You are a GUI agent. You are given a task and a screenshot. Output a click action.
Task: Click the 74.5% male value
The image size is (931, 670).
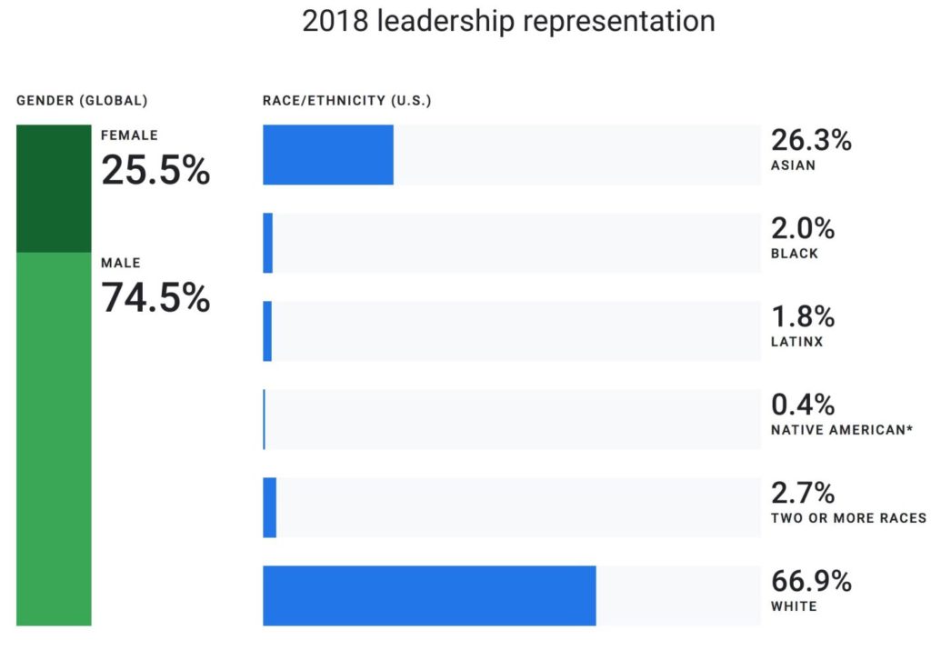(155, 297)
